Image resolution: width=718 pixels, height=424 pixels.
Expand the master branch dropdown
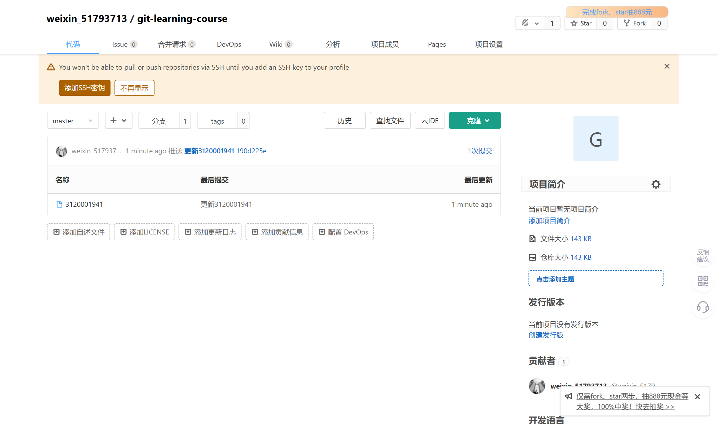(73, 121)
